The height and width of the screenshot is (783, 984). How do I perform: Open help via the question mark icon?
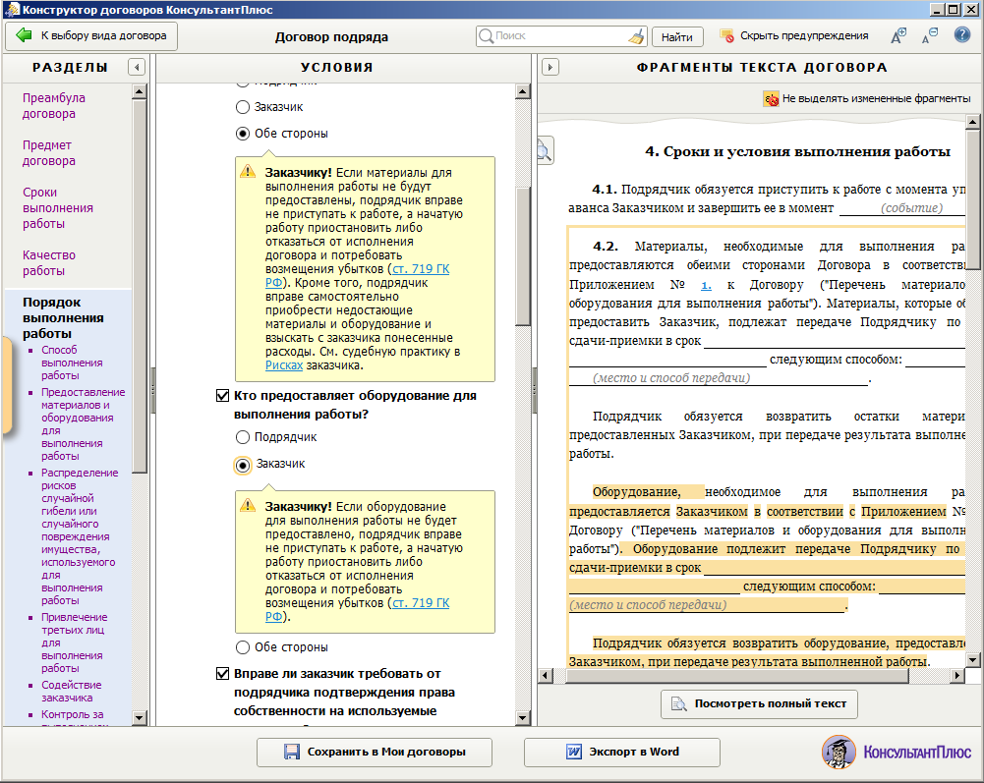point(962,35)
